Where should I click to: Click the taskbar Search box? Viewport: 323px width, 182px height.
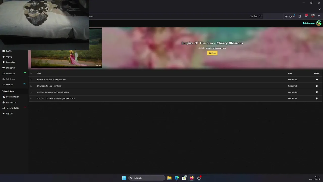[x=147, y=178]
